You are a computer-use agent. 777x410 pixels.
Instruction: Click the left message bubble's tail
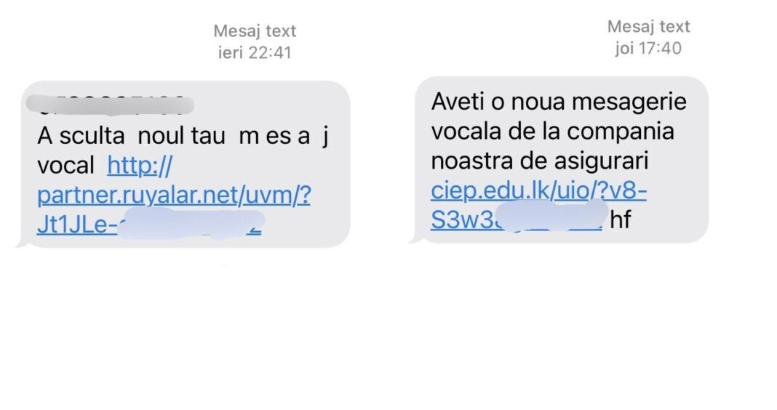(22, 244)
